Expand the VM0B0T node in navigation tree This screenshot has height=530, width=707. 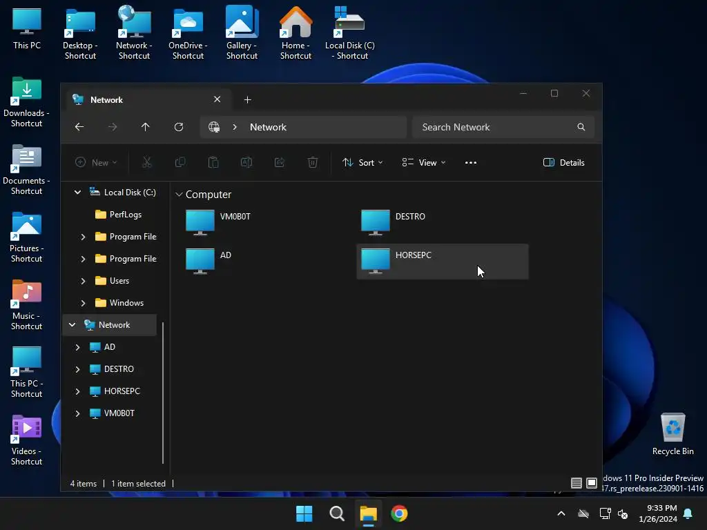click(x=77, y=413)
